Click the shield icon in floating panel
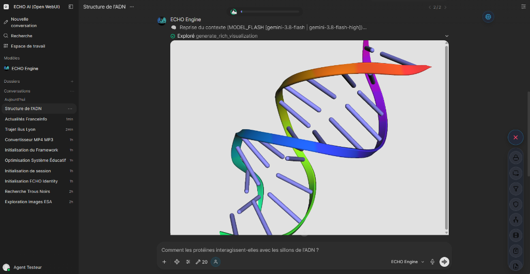Screen dimensions: 530x274 pyautogui.click(x=516, y=204)
